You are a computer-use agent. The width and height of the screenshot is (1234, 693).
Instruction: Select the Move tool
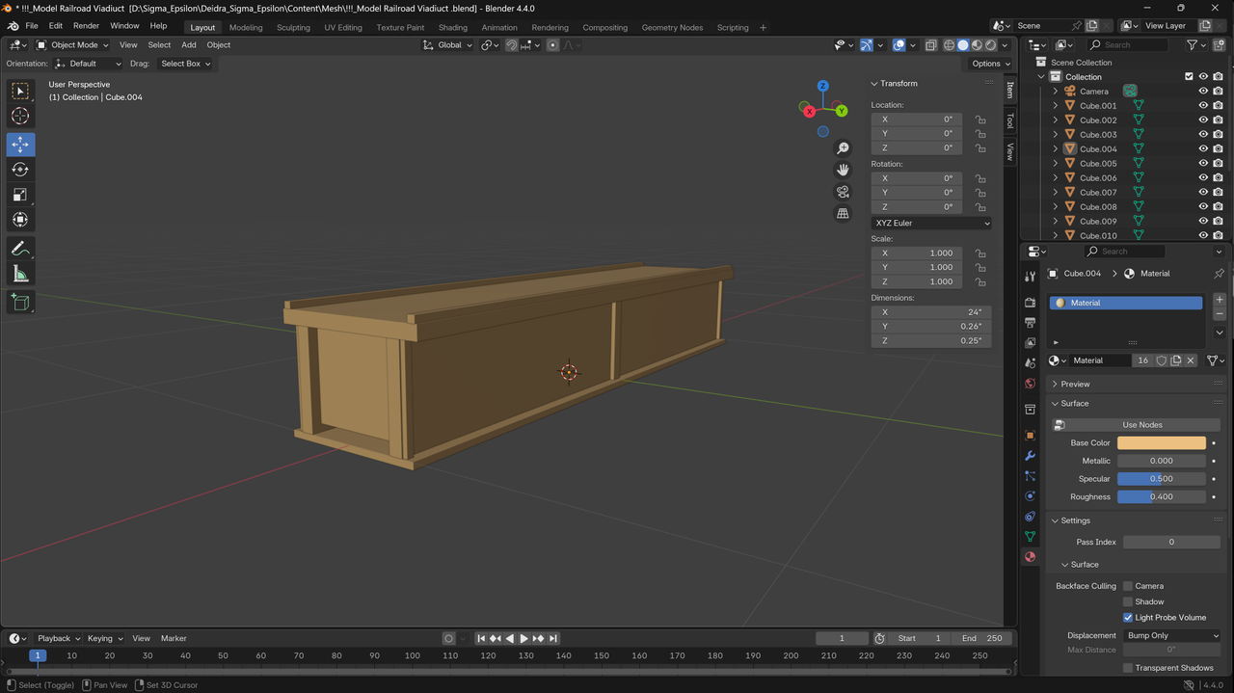(20, 145)
